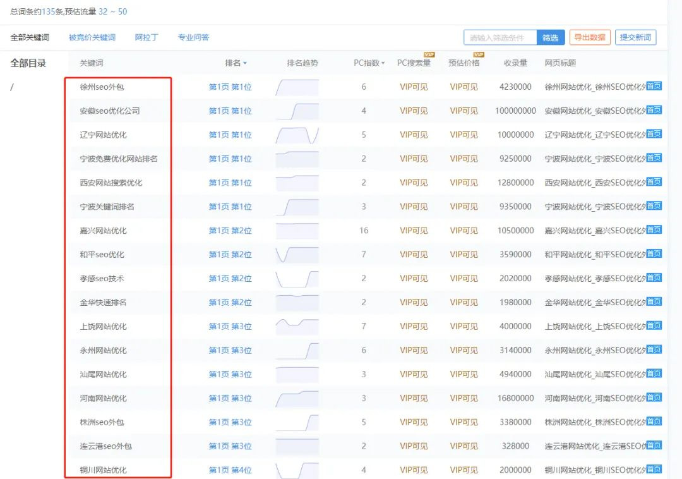Click the 首页 badge for 河南网站优化 row
Image resolution: width=682 pixels, height=479 pixels.
[x=654, y=397]
